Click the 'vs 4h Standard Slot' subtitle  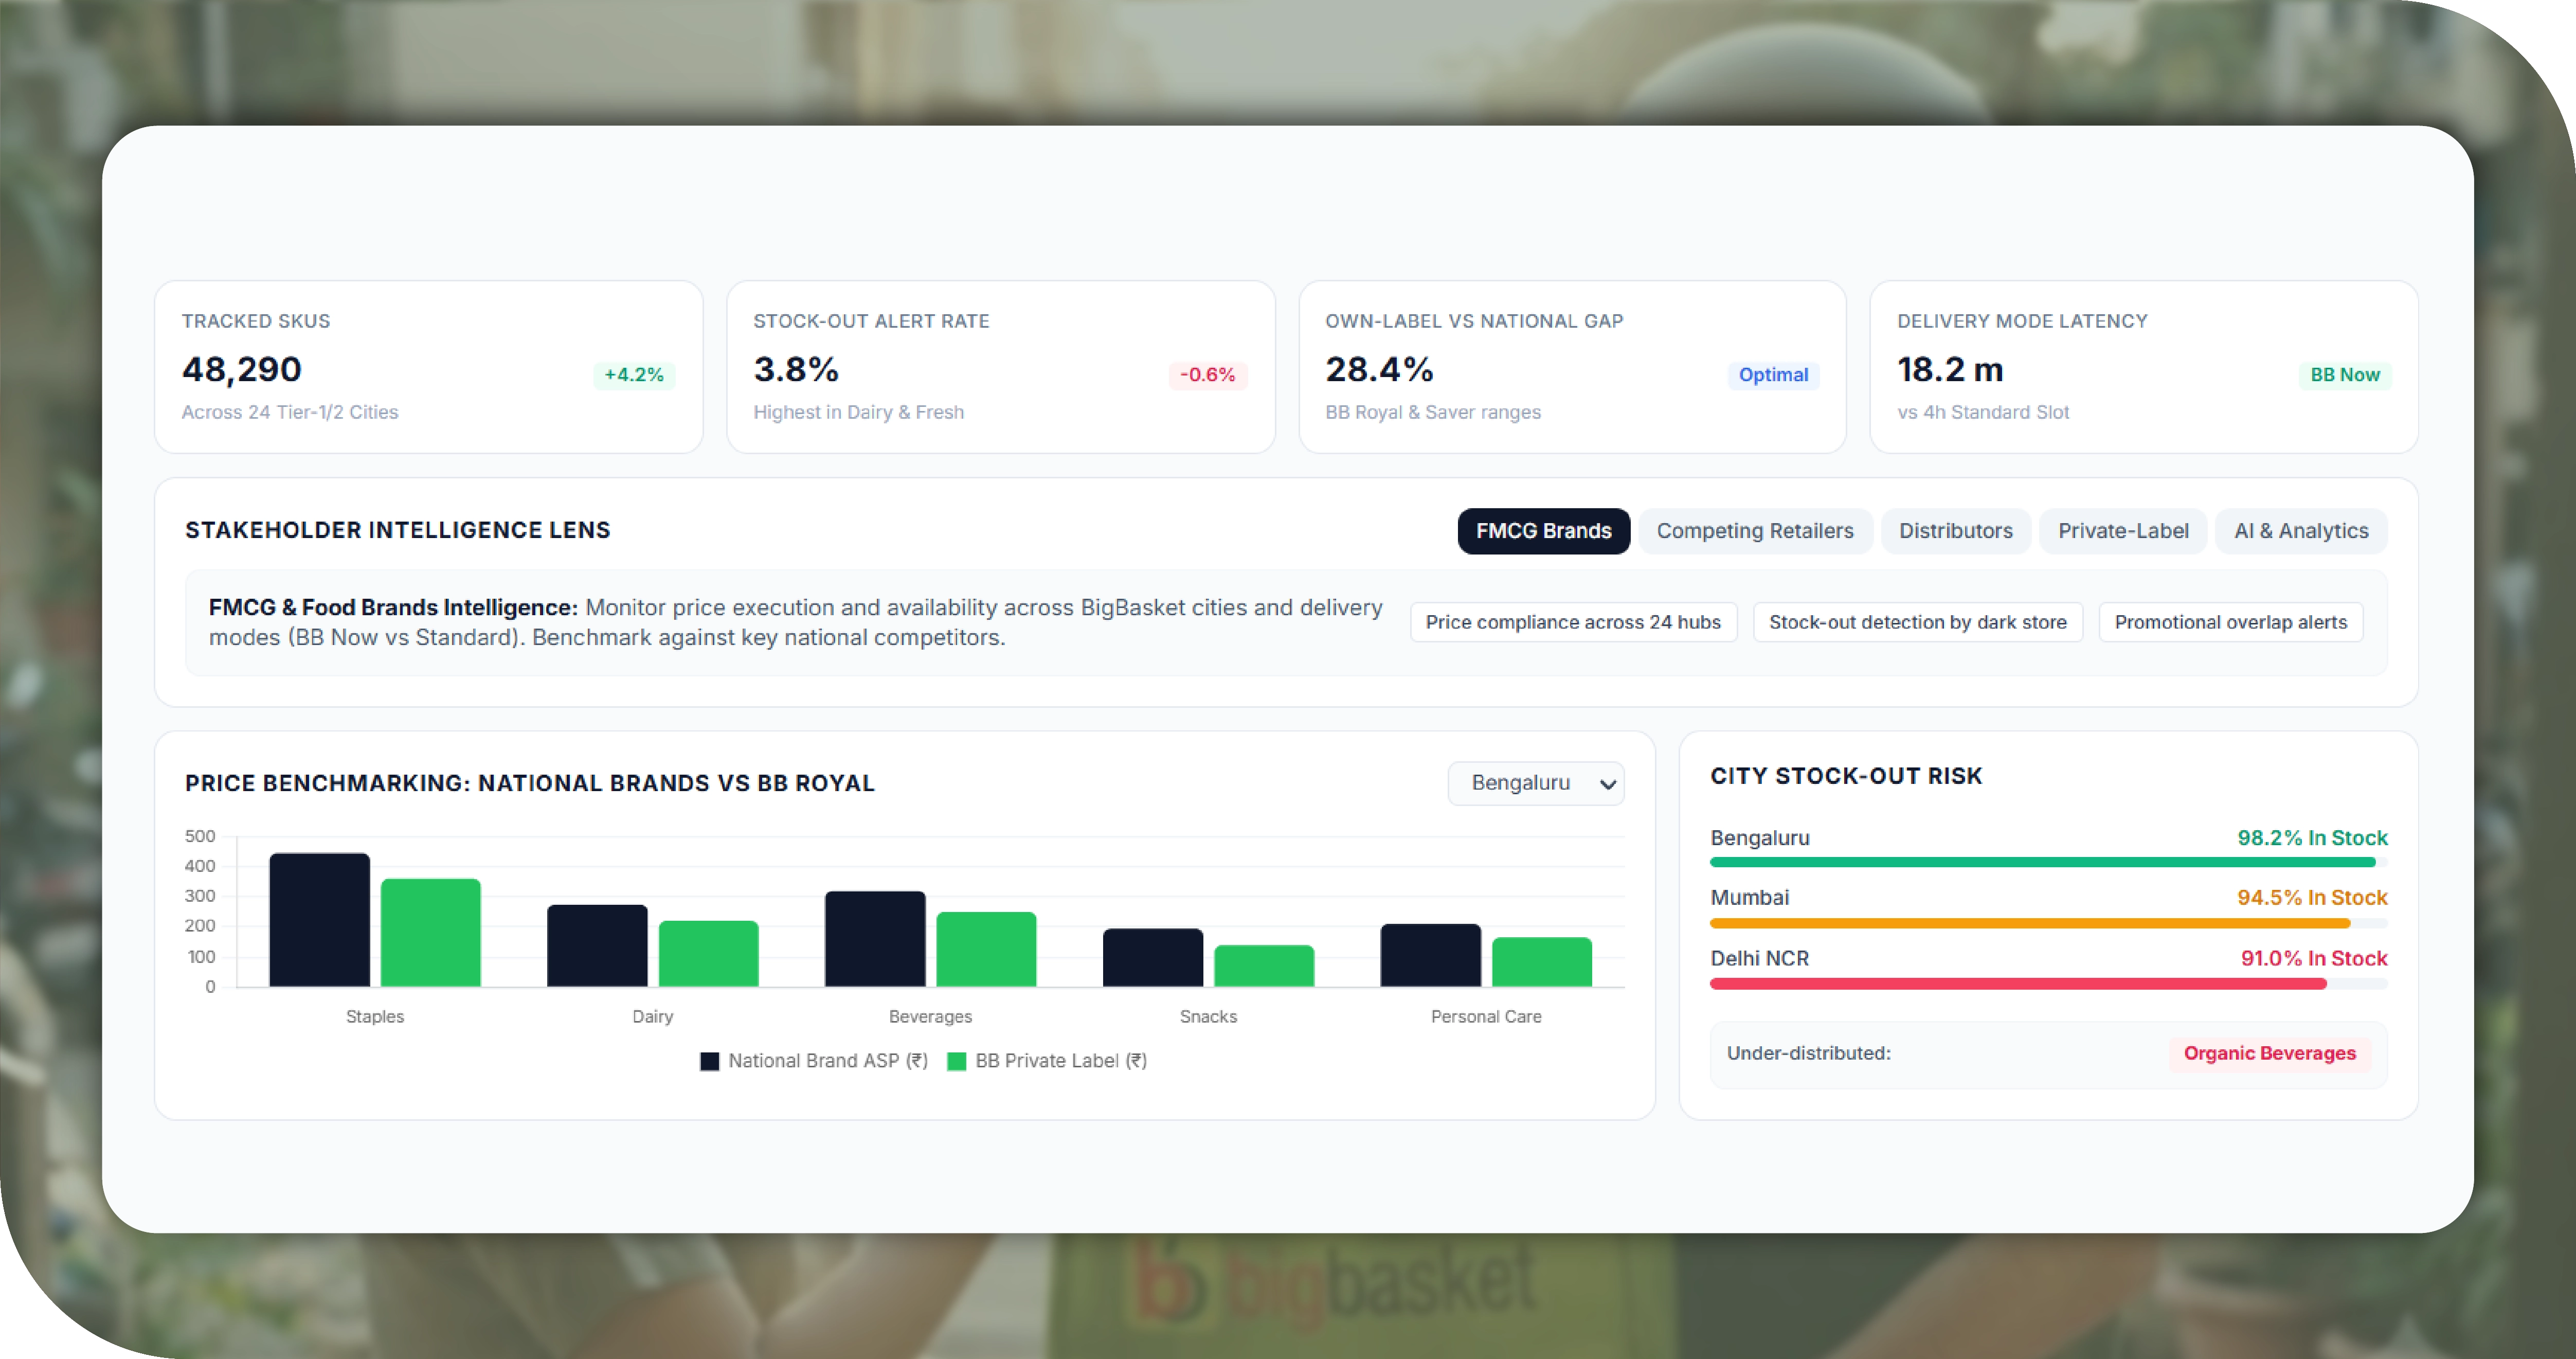pos(1983,412)
